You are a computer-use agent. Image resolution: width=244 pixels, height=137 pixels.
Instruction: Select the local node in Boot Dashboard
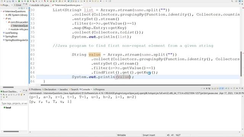tap(7, 107)
